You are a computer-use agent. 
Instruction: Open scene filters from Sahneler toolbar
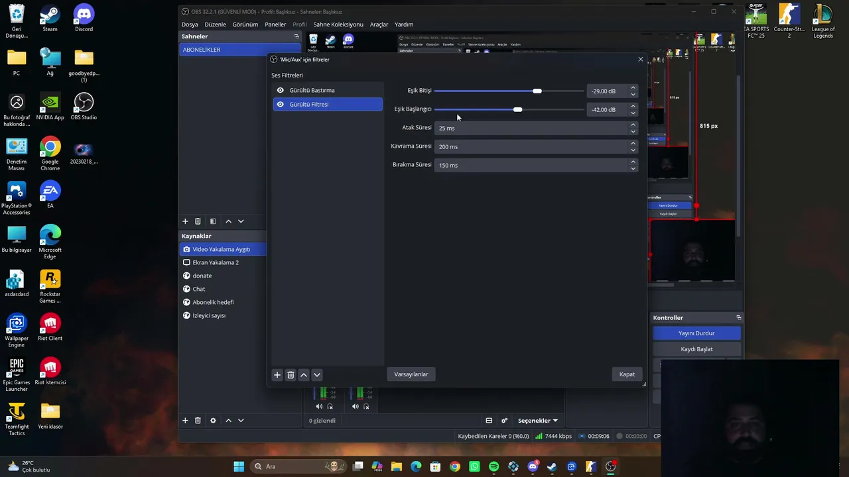click(x=213, y=221)
